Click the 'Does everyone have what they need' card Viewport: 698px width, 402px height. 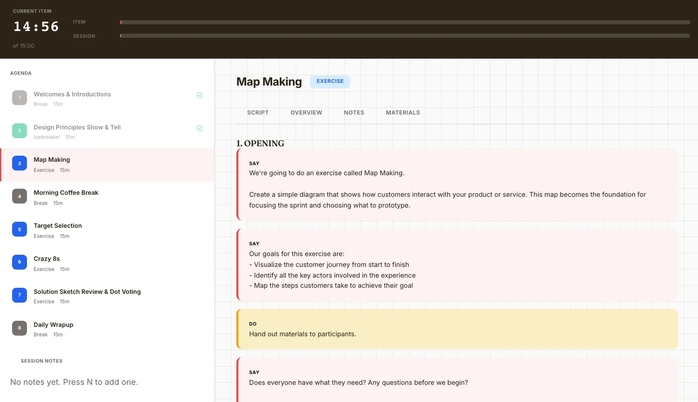(457, 380)
